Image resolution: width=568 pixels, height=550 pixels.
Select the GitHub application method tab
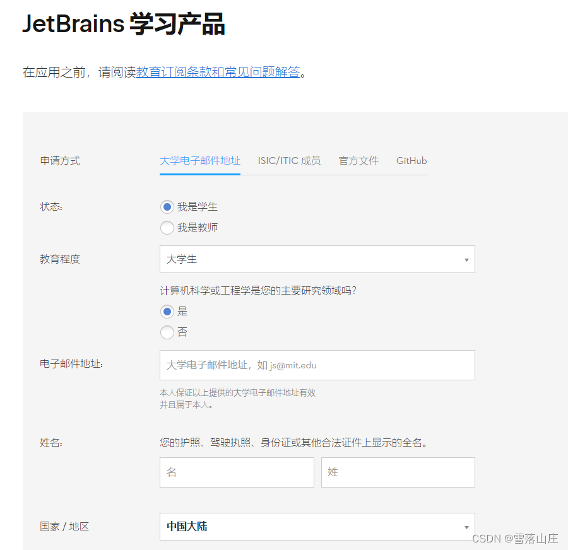pyautogui.click(x=411, y=160)
